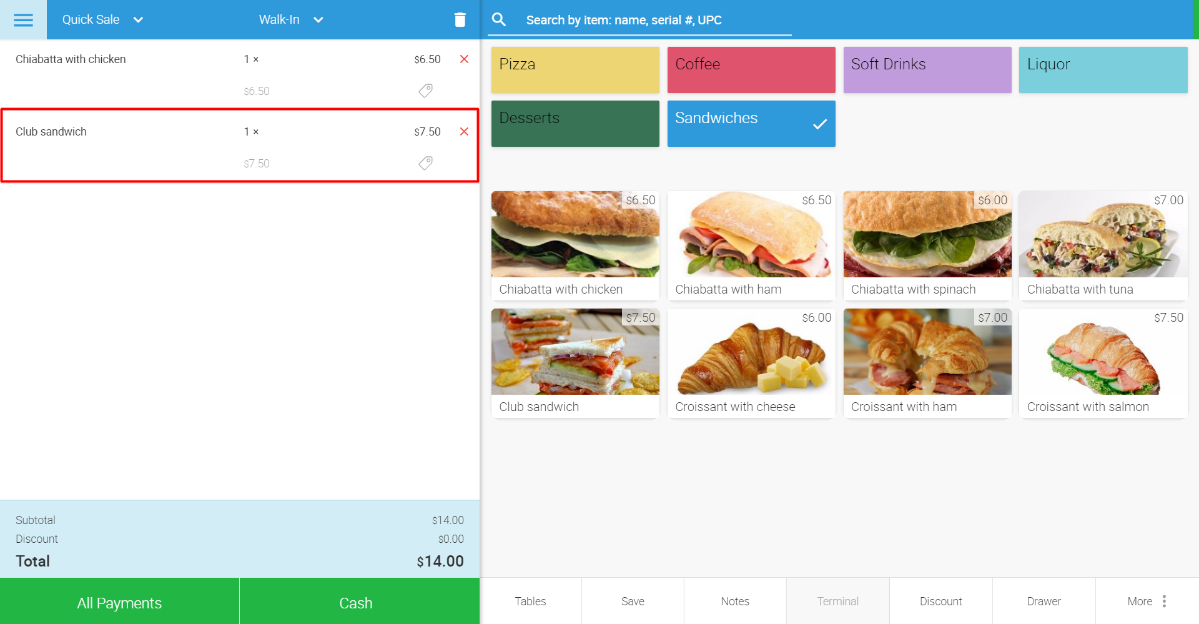Remove Club sandwich from order

(464, 132)
